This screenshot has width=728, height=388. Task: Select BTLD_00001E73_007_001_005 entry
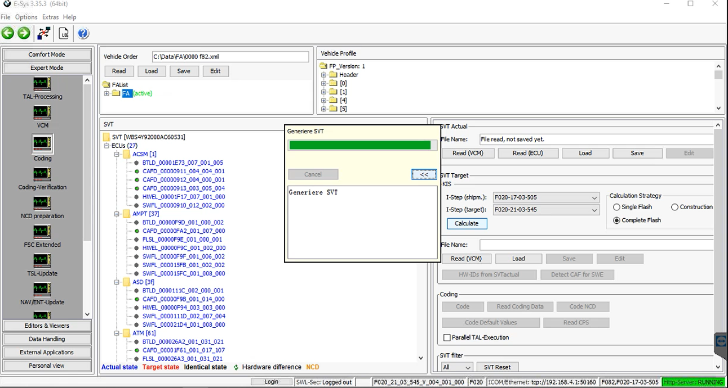(x=183, y=163)
